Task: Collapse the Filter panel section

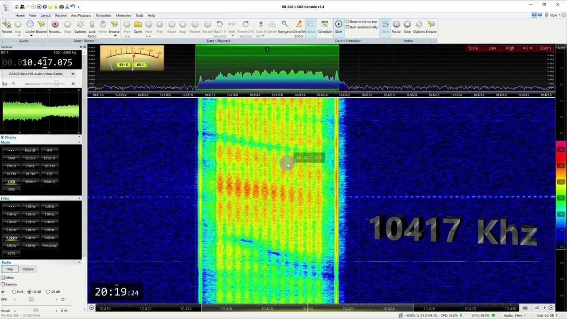Action: 79,198
